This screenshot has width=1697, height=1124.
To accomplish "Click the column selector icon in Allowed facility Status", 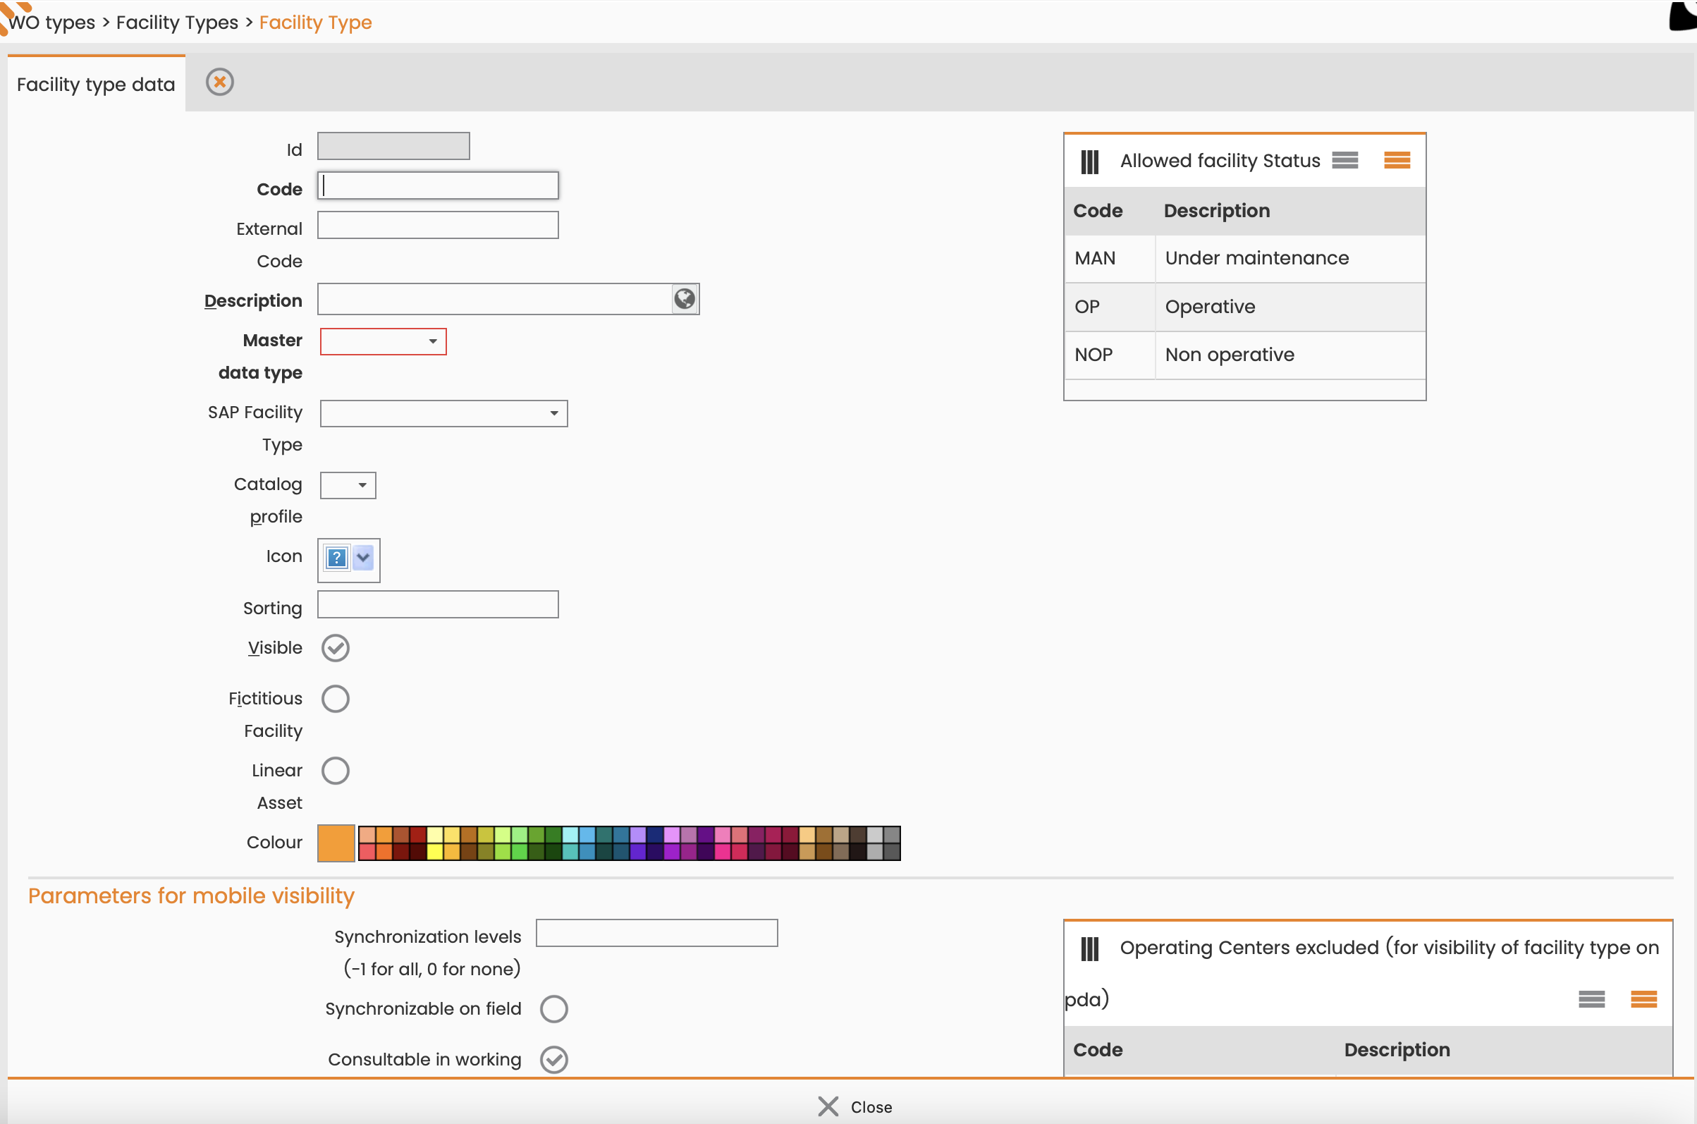I will click(x=1089, y=161).
